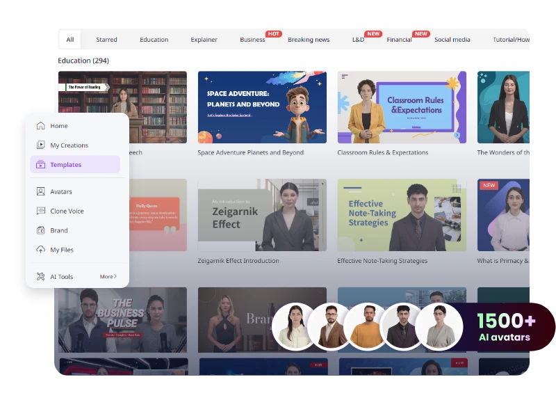Click the NEW badge on L&D

373,33
